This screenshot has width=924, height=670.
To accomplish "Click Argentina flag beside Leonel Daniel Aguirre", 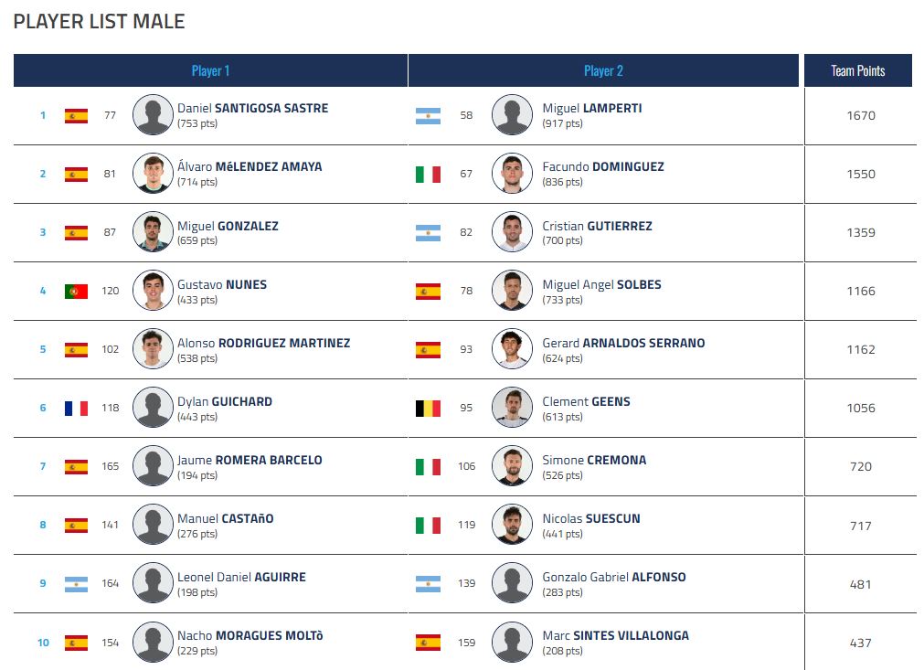I will (x=76, y=584).
